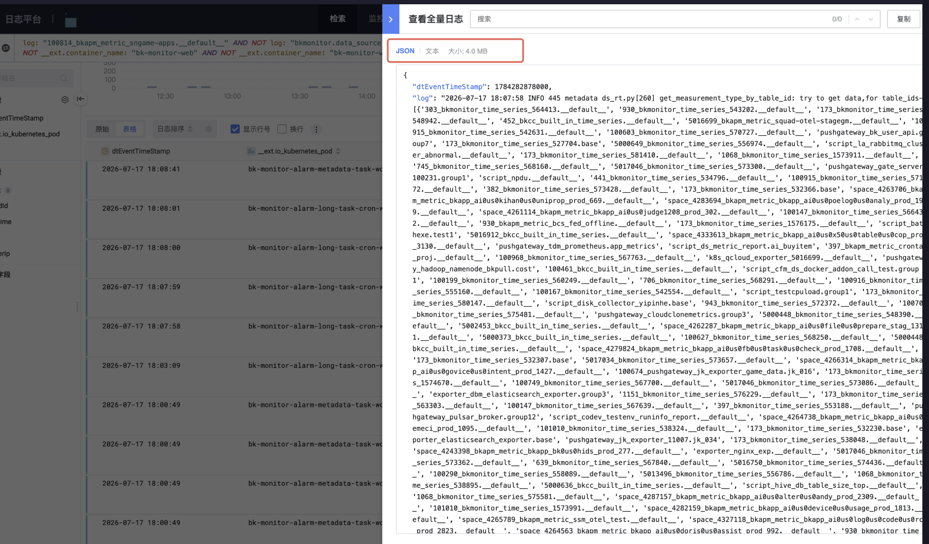The height and width of the screenshot is (544, 929).
Task: Open more options three-dot menu
Action: 316,129
